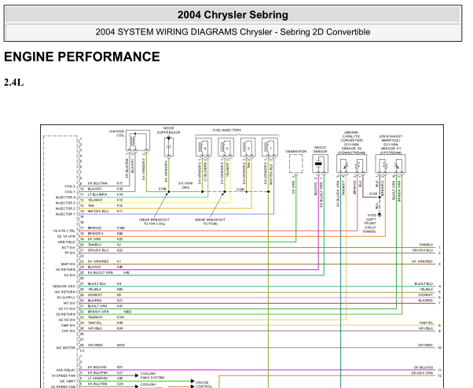
Task: Click the 'INJECTOR 3' pin label
Action: coord(65,203)
